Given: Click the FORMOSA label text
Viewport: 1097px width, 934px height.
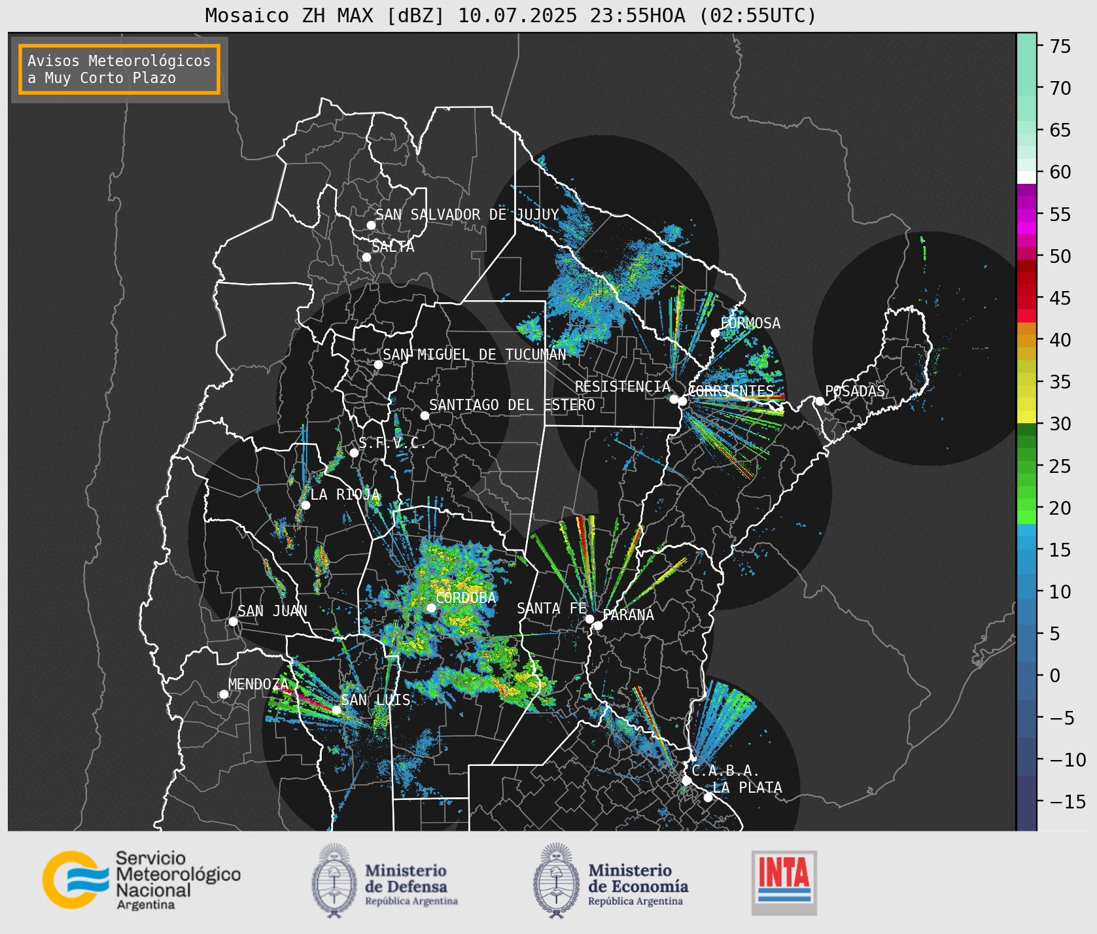Looking at the screenshot, I should coord(750,323).
